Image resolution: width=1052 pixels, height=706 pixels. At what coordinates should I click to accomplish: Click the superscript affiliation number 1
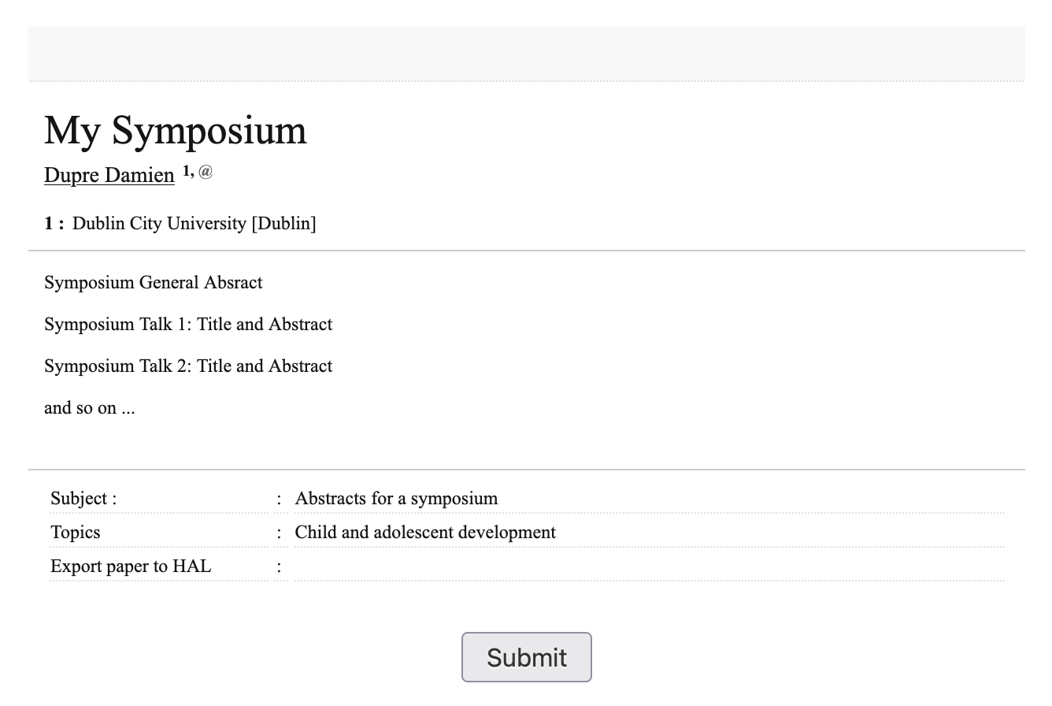point(187,170)
